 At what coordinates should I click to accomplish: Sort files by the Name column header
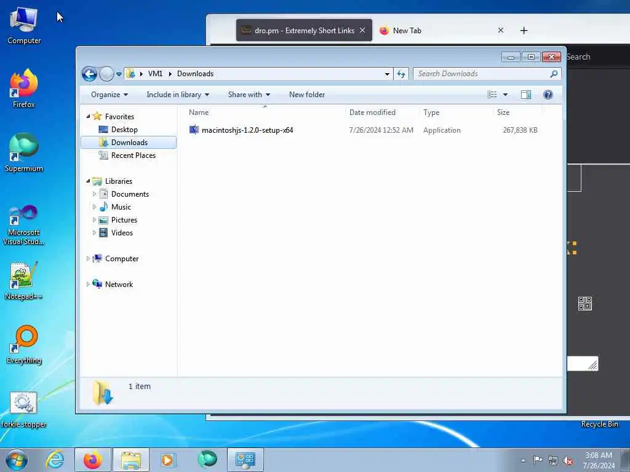[x=265, y=113]
